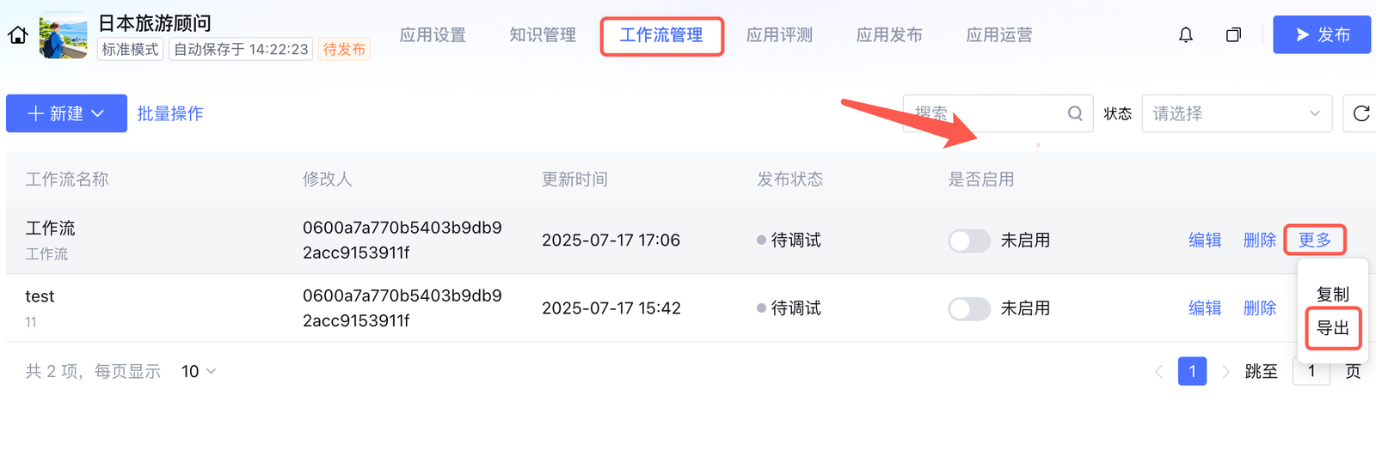This screenshot has width=1376, height=469.
Task: Open the page size 10 dropdown
Action: click(x=199, y=372)
